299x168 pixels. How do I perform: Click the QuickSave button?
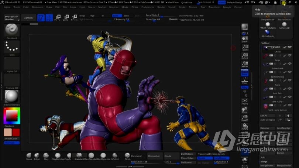coord(186,3)
